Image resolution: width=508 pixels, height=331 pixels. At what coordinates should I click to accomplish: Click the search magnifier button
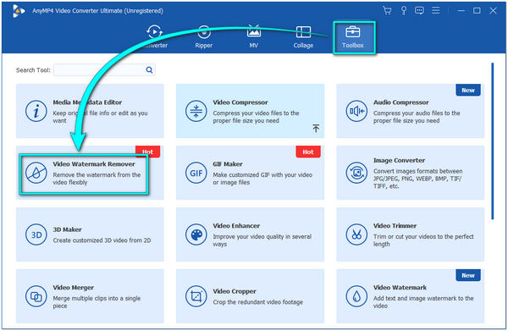149,70
